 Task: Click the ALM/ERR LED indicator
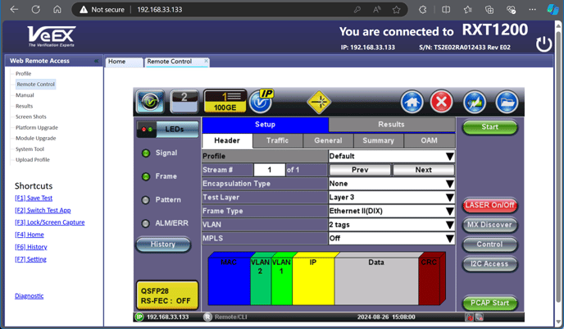[x=146, y=223]
